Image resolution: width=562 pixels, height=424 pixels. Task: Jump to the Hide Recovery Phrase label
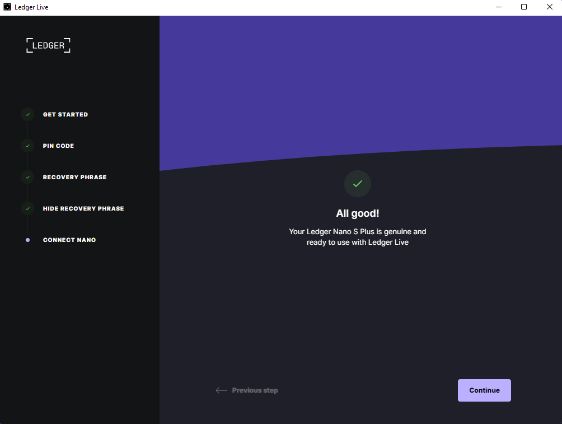(x=83, y=208)
